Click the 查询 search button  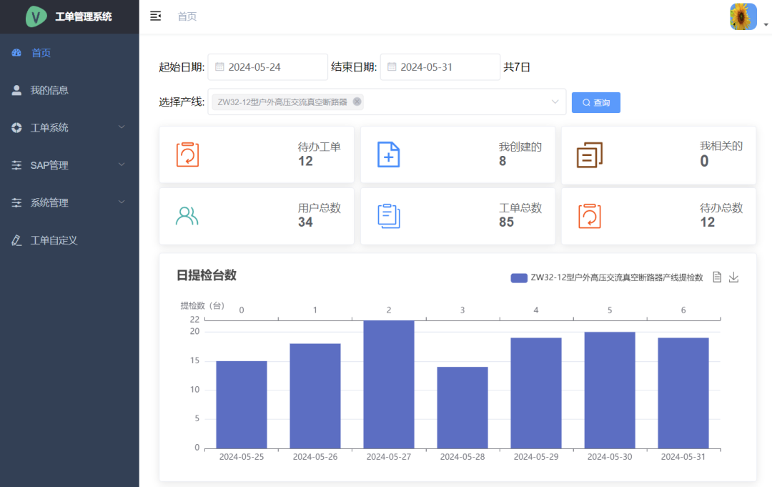(595, 102)
